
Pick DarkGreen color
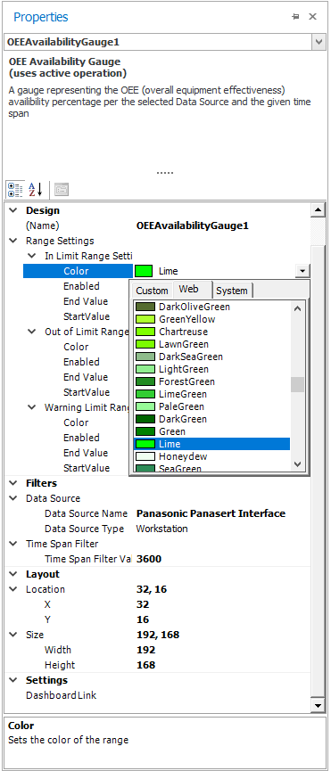click(212, 419)
